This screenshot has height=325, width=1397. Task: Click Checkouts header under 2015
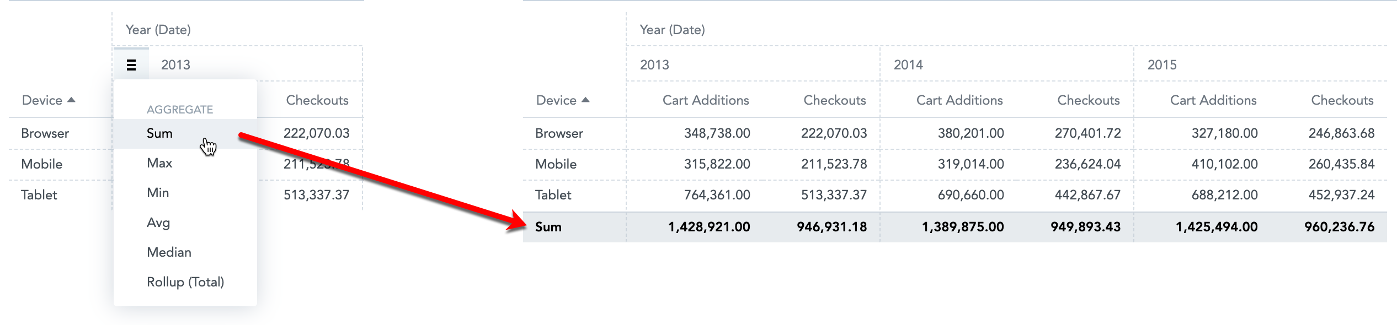pyautogui.click(x=1342, y=100)
